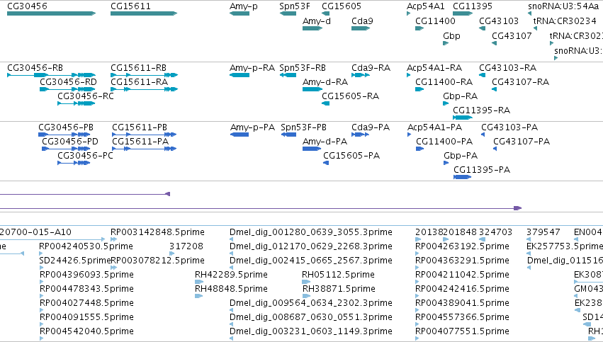The image size is (603, 342).
Task: Select the RP004077551.5prime EST
Action: pos(417,338)
